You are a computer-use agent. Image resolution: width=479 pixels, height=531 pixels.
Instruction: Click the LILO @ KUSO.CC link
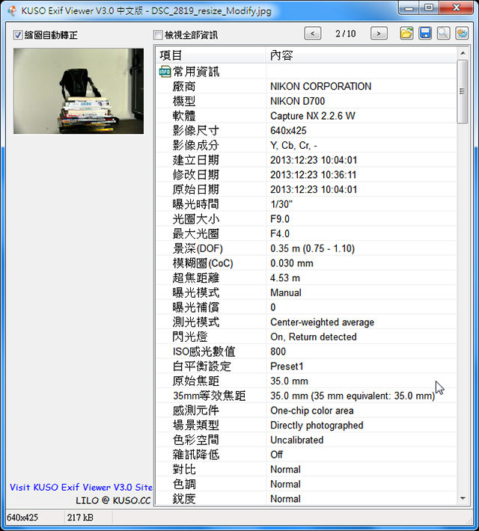tap(113, 500)
